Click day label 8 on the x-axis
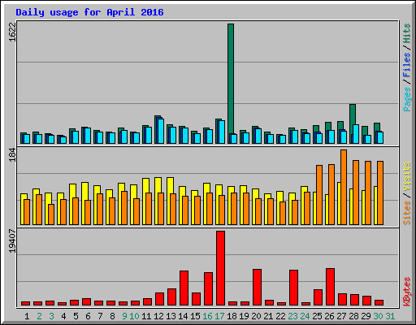 point(112,316)
